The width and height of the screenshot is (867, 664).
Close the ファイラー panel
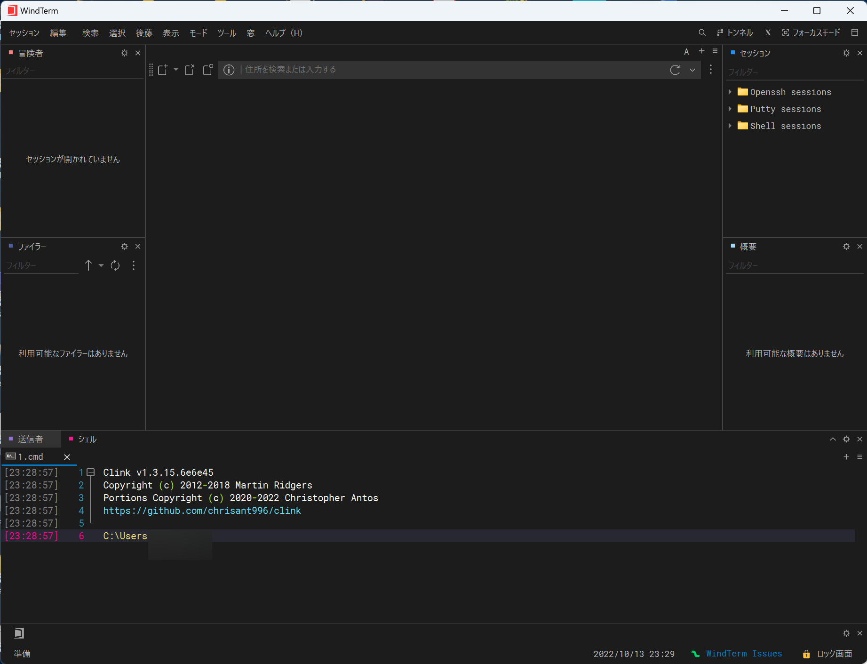tap(138, 247)
